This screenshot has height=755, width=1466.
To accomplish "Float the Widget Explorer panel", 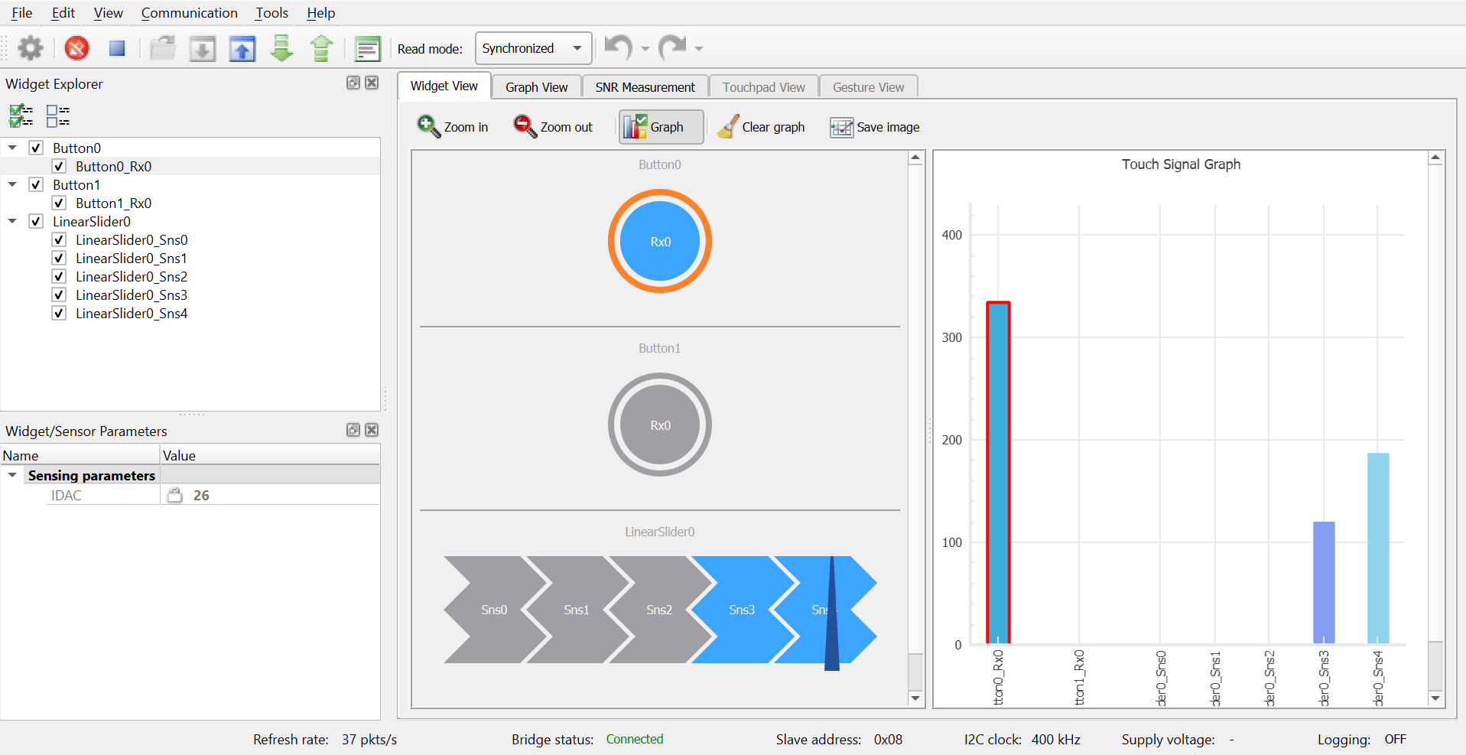I will [353, 83].
